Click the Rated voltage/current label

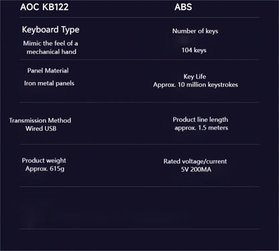click(195, 161)
